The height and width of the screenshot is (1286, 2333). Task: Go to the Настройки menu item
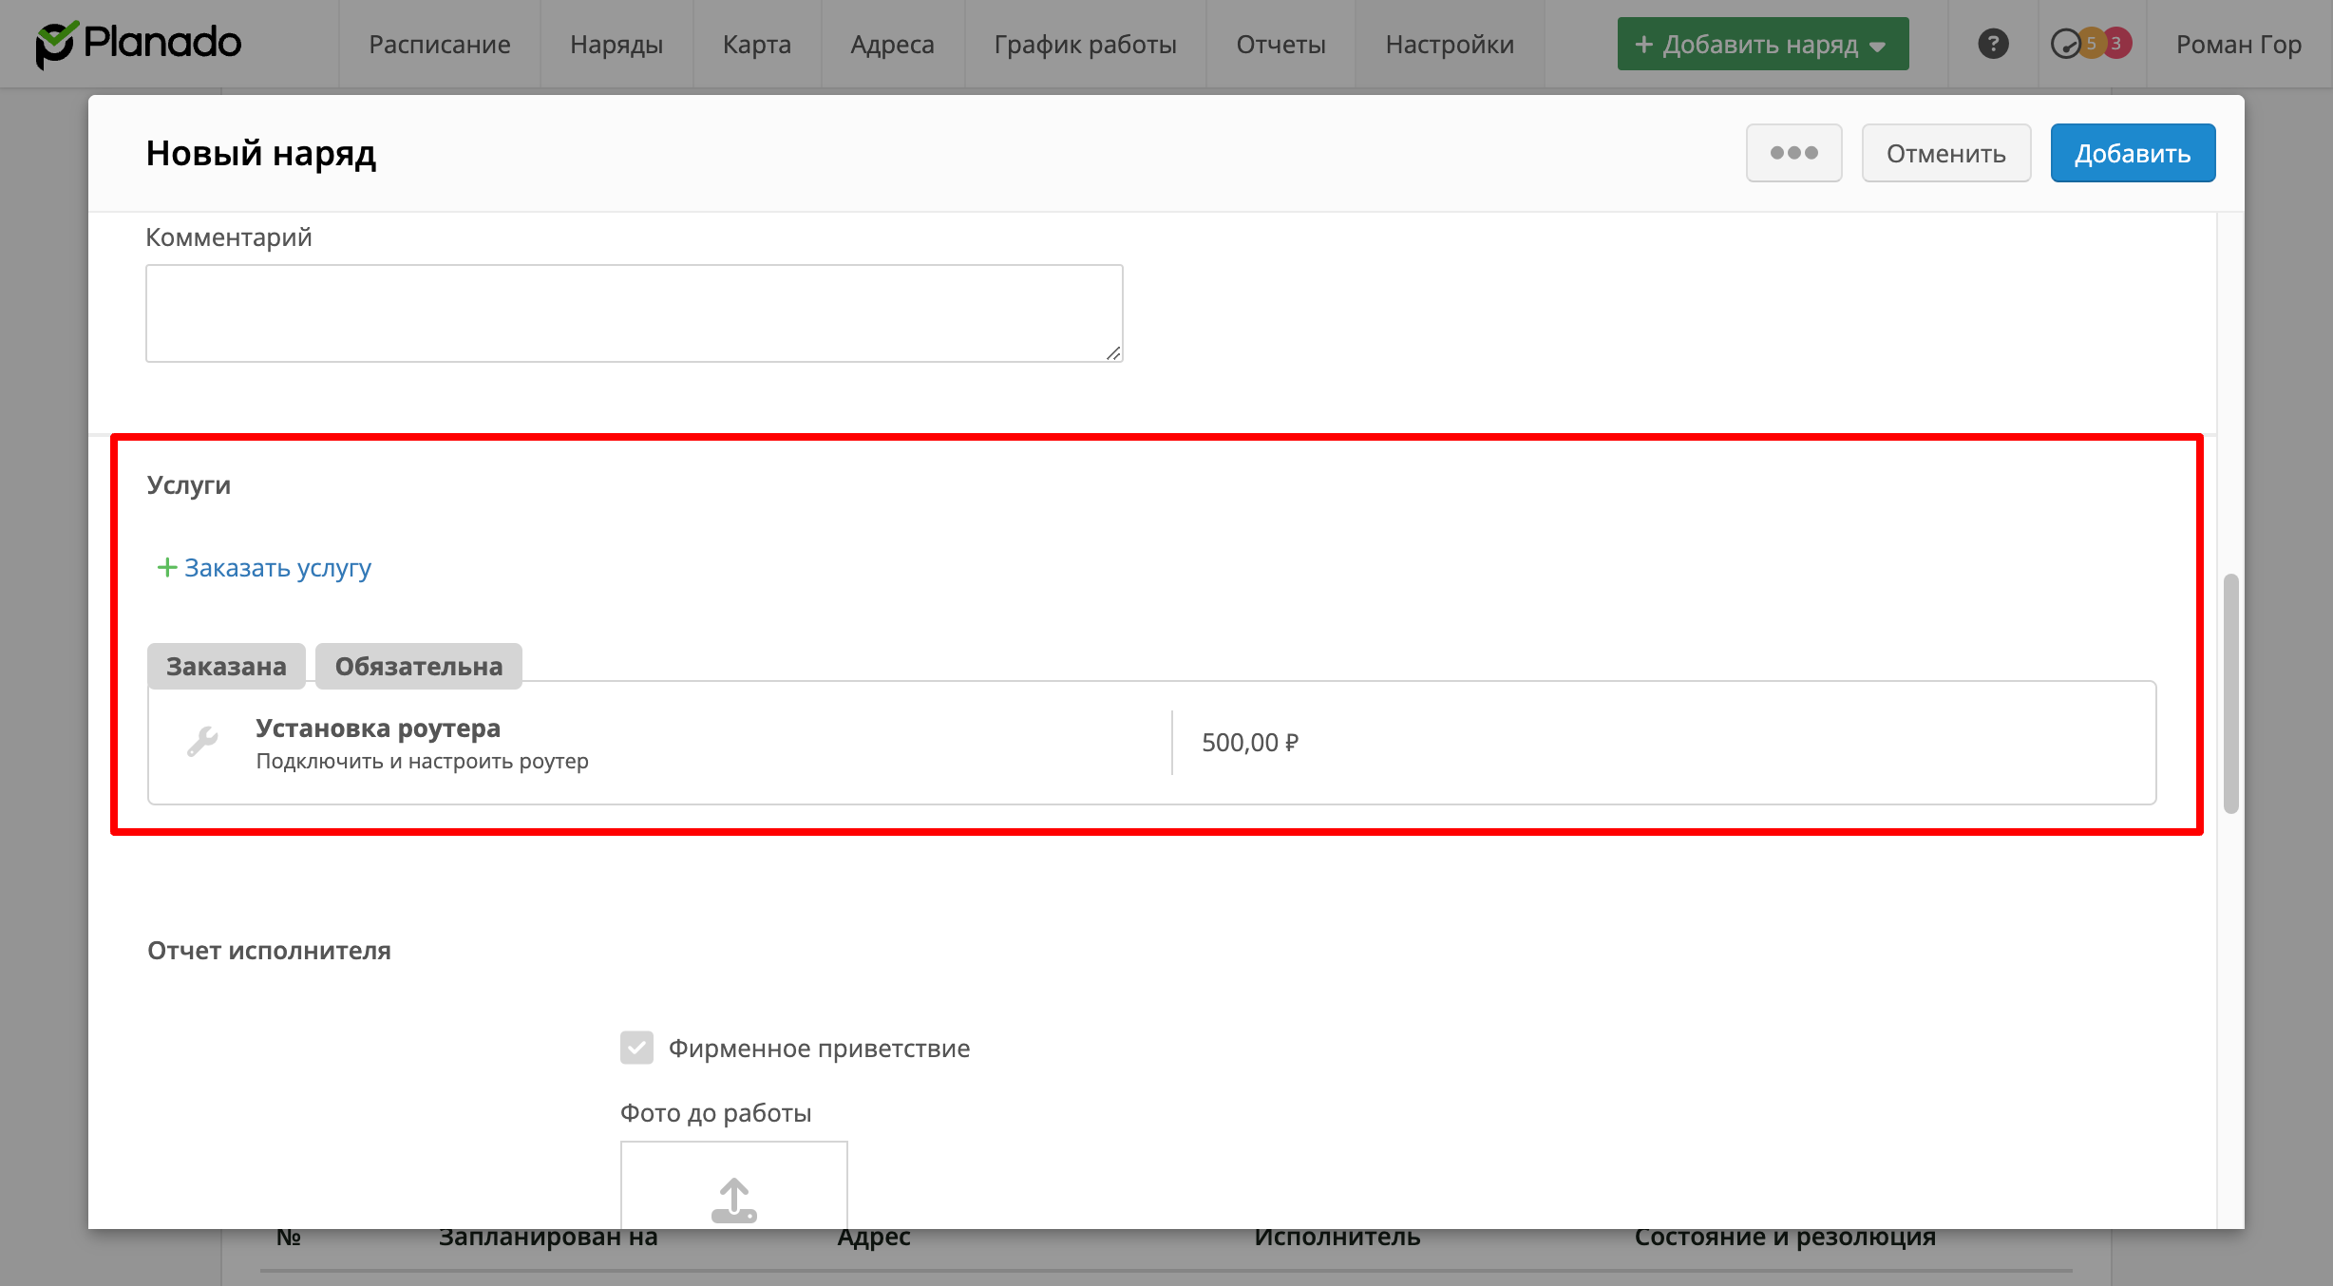1450,45
